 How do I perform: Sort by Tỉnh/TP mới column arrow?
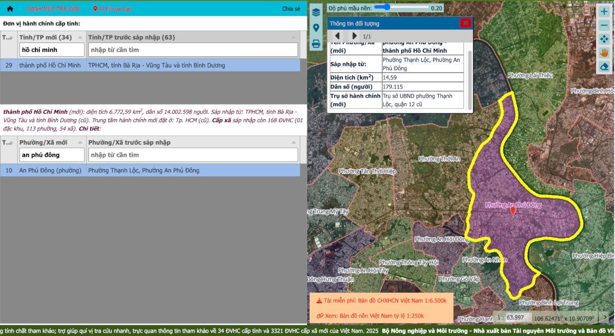tap(80, 37)
